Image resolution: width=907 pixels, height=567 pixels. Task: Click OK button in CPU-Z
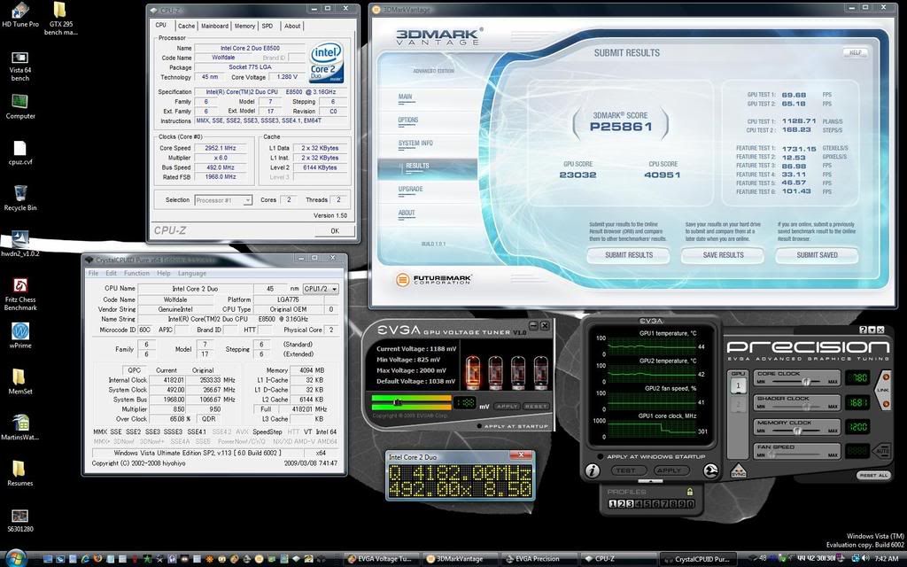335,231
